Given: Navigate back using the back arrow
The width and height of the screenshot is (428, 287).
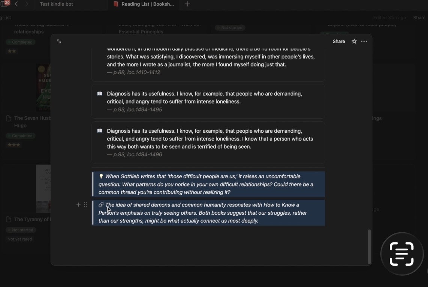Looking at the screenshot, I should 16,4.
